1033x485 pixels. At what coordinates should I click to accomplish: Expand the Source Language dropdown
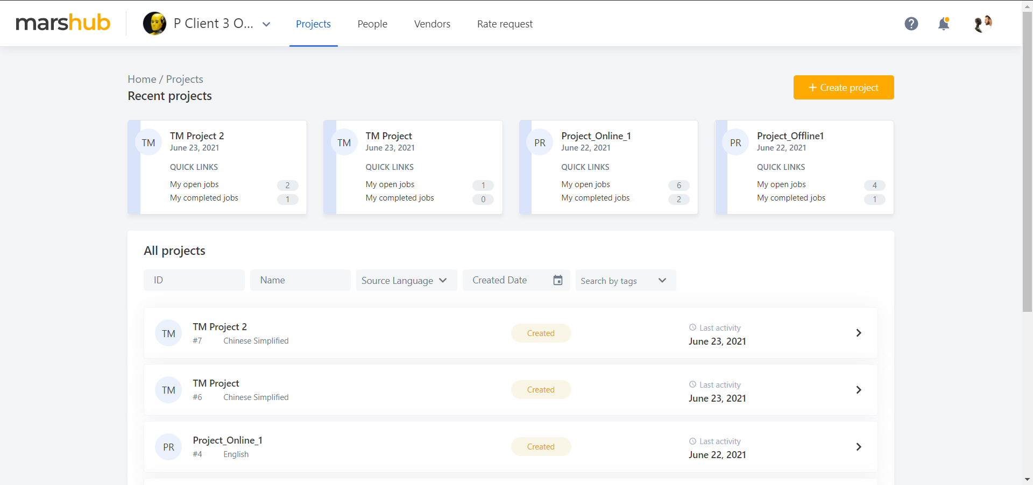(406, 280)
